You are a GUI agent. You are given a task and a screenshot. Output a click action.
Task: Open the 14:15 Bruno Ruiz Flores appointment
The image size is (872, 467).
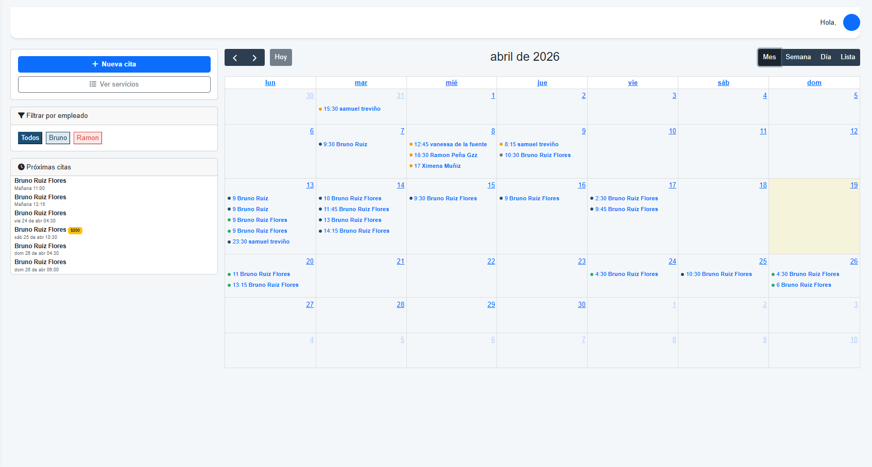click(356, 231)
